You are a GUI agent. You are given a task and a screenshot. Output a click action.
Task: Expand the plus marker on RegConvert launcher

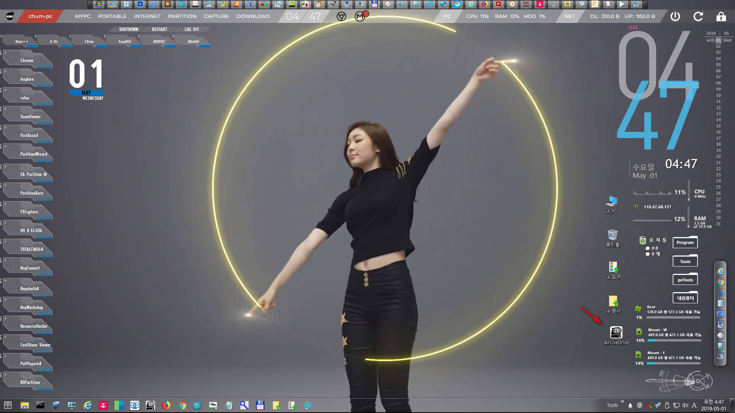coord(5,260)
